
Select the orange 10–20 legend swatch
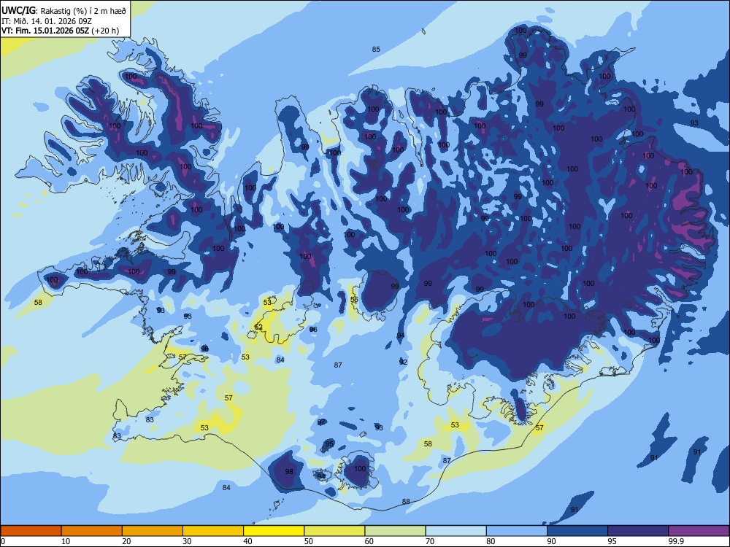[x=92, y=531]
